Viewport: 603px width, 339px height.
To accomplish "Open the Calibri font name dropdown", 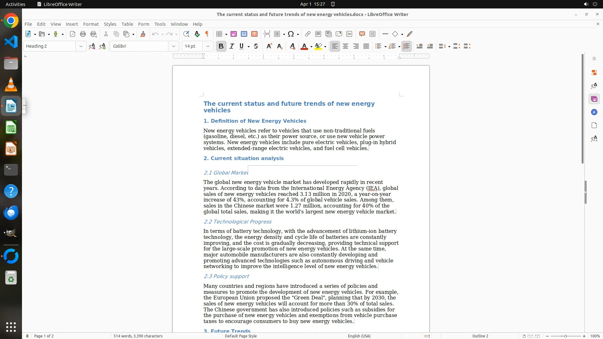I will pos(173,46).
